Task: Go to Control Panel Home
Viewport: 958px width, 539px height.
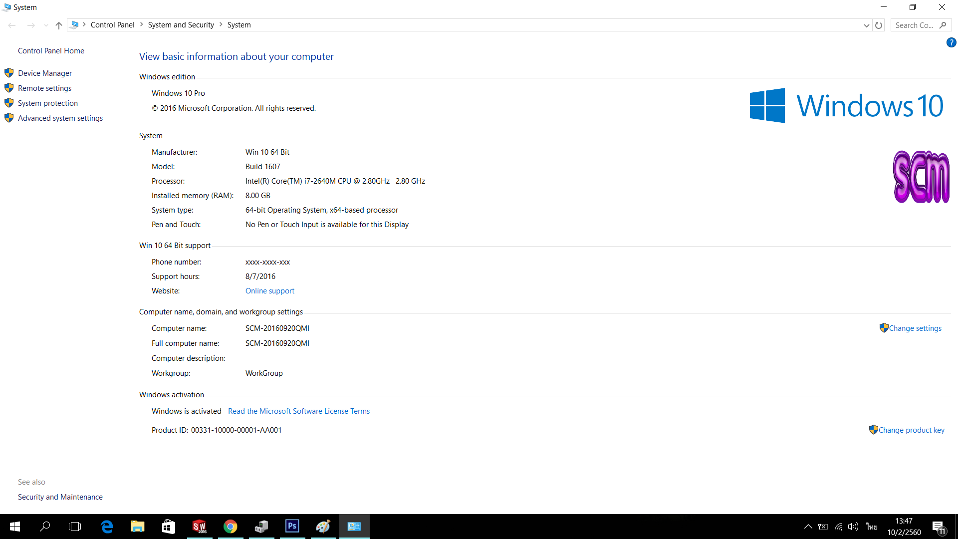Action: tap(51, 51)
